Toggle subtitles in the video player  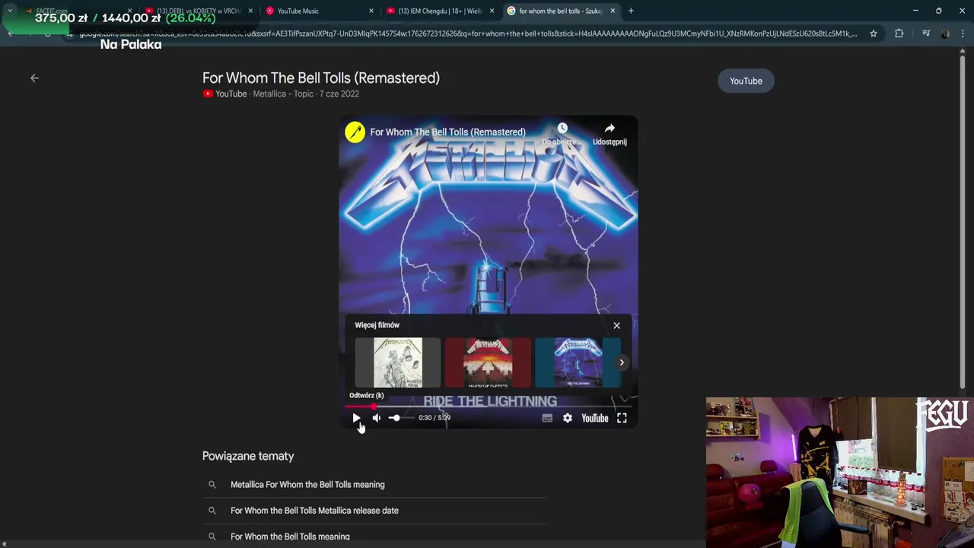pyautogui.click(x=547, y=418)
